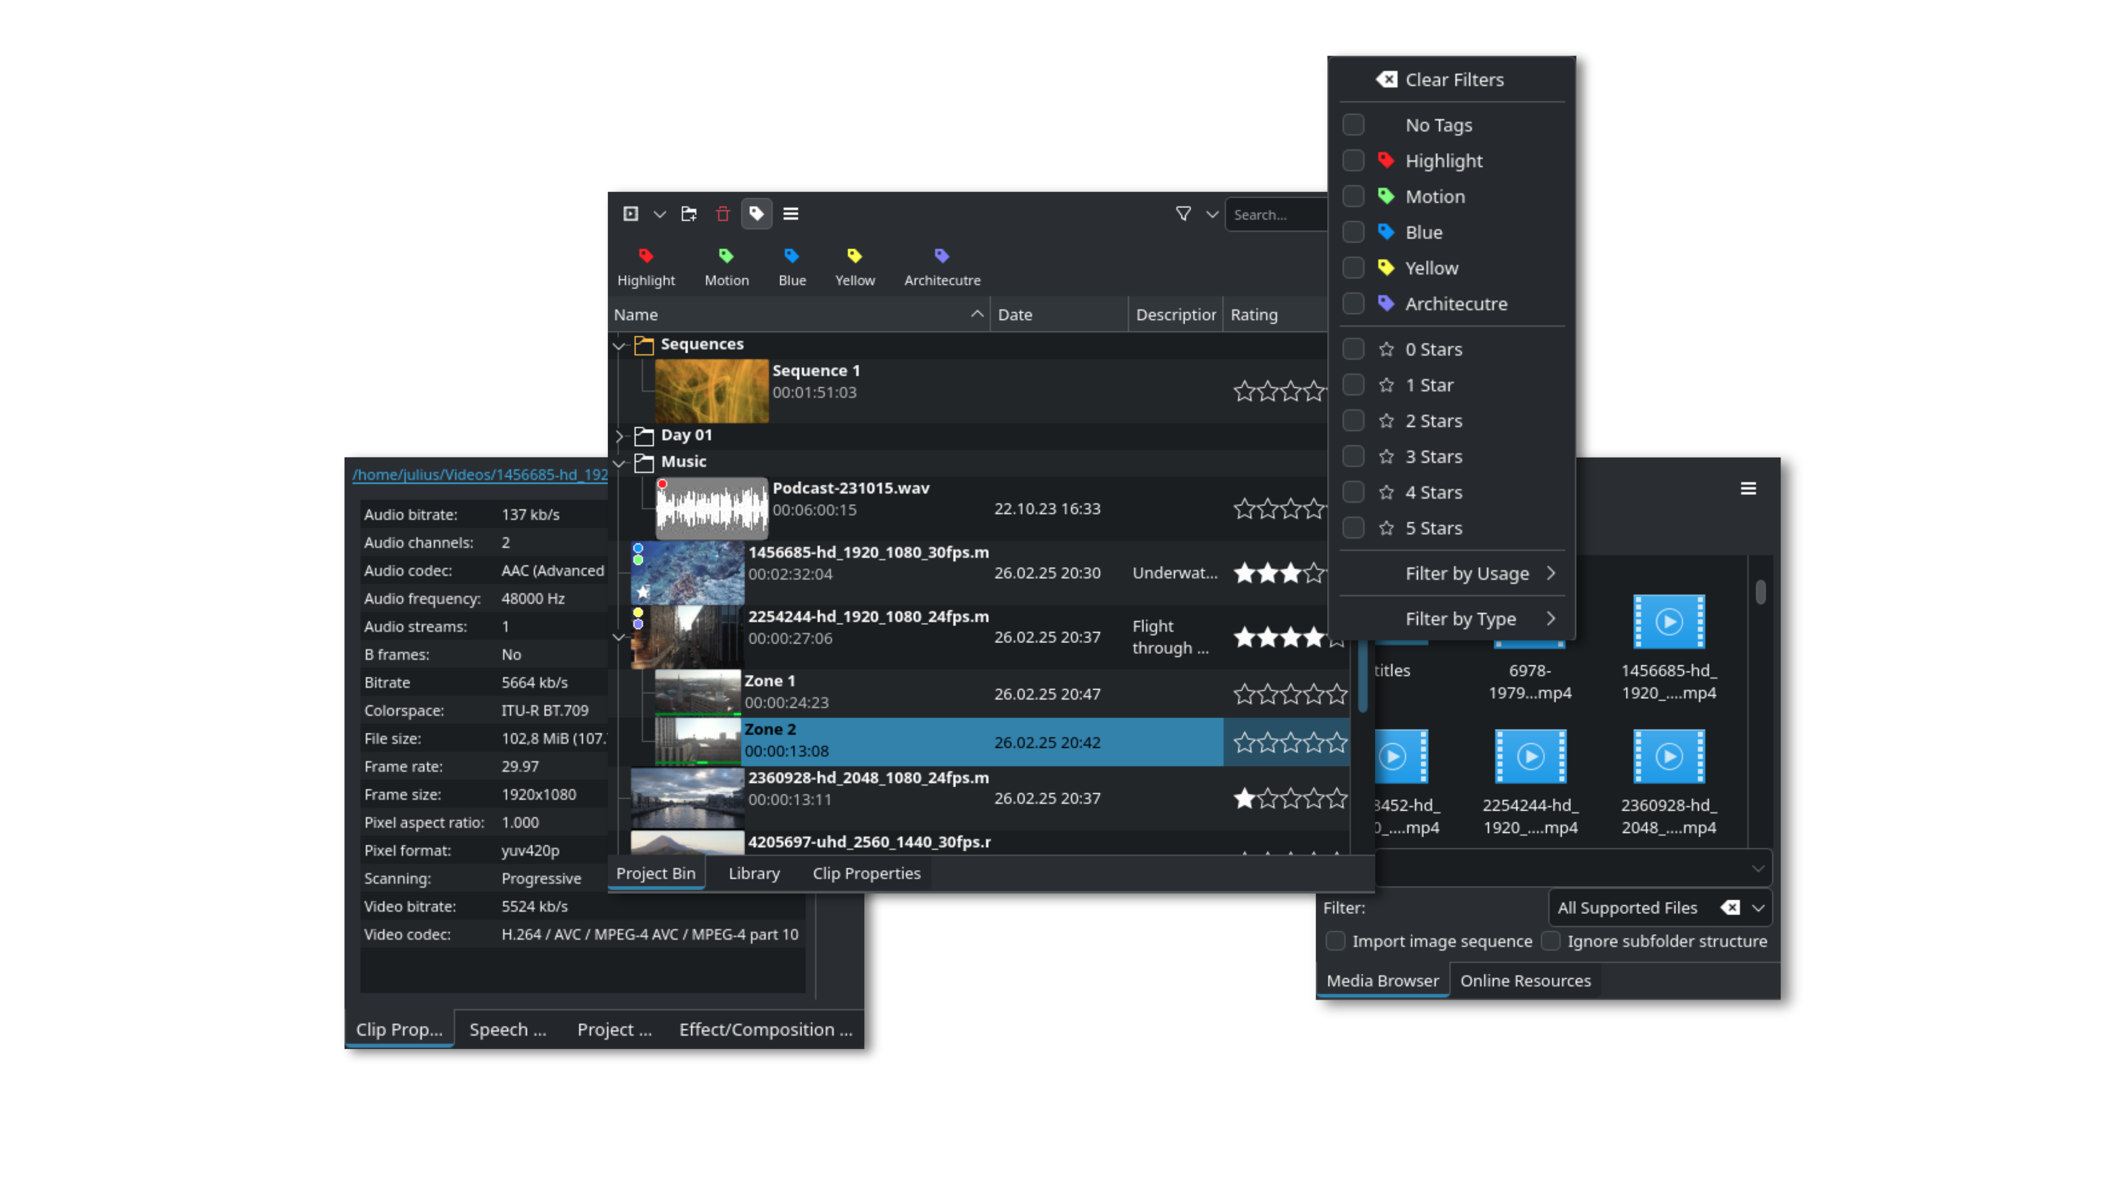Sort by the Date column header
2107x1185 pixels.
[1059, 314]
